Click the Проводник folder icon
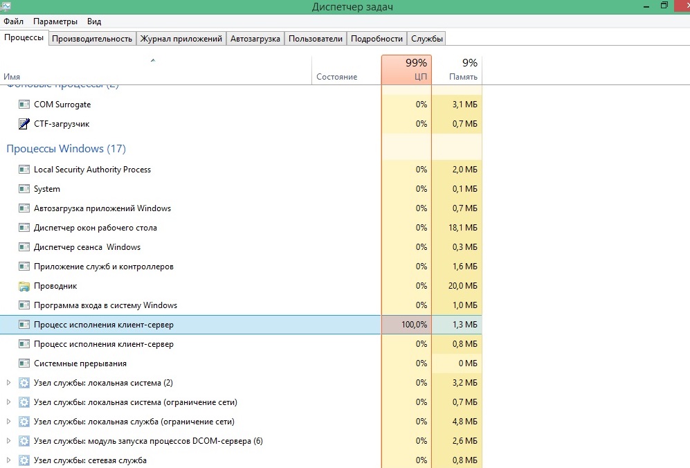The image size is (690, 468). [x=24, y=286]
